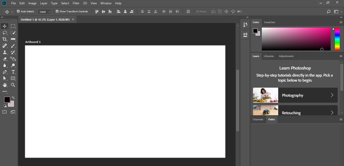Viewport: 344px width, 166px height.
Task: Pick the Brush tool in toolbar
Action: [x=13, y=46]
